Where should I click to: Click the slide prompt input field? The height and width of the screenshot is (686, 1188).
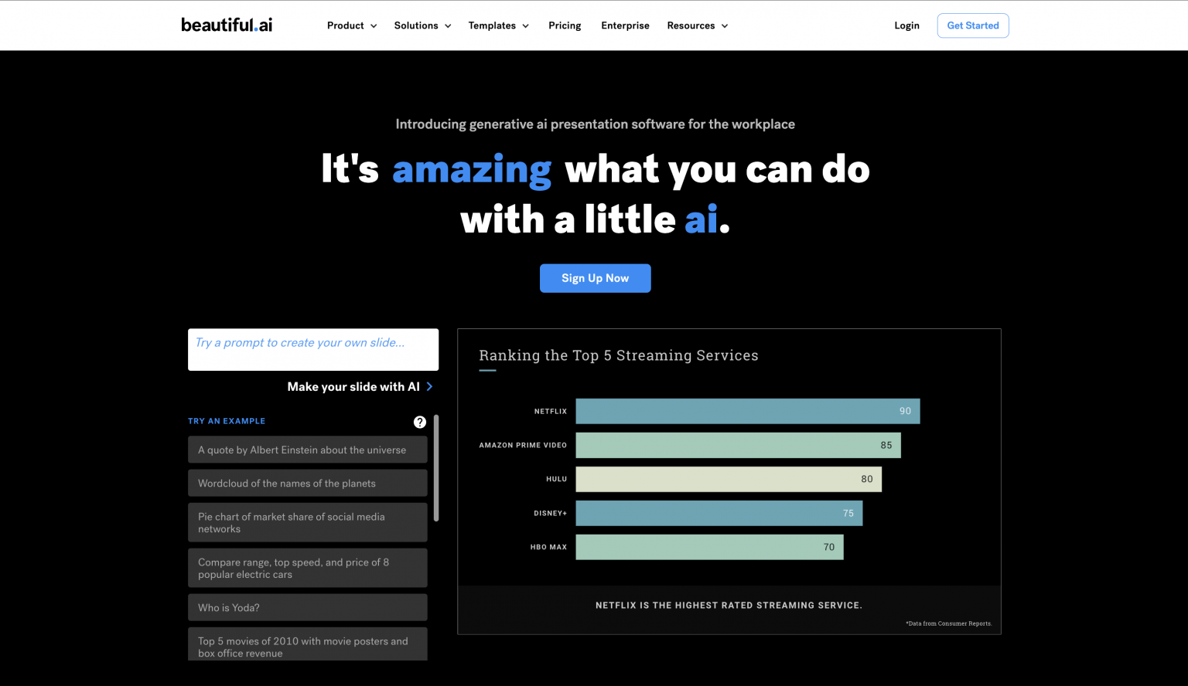tap(312, 349)
